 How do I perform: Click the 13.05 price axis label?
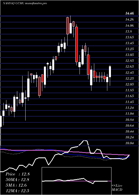130,55
